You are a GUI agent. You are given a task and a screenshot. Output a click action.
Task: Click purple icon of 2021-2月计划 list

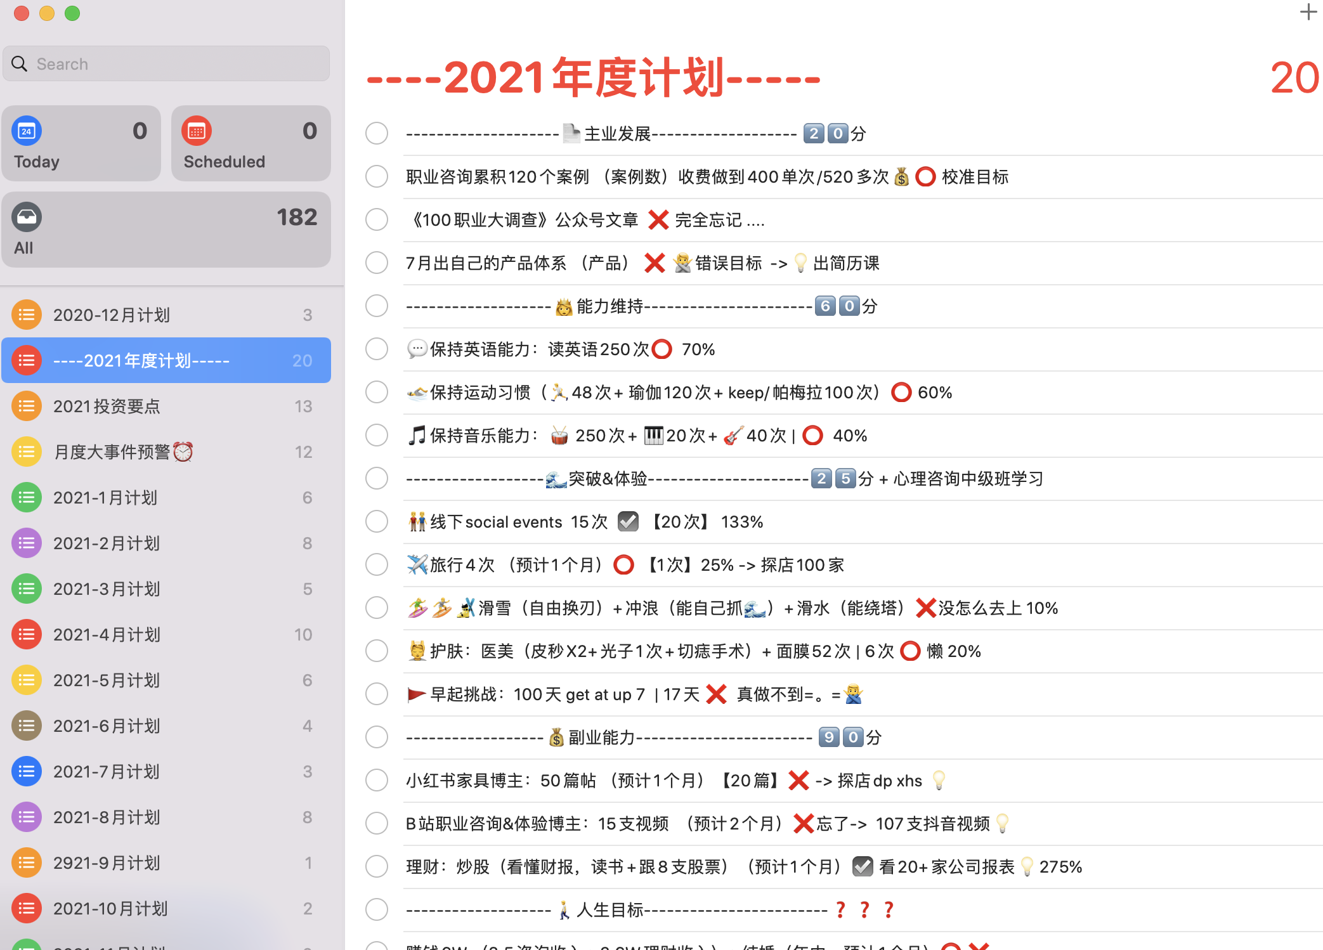[27, 543]
